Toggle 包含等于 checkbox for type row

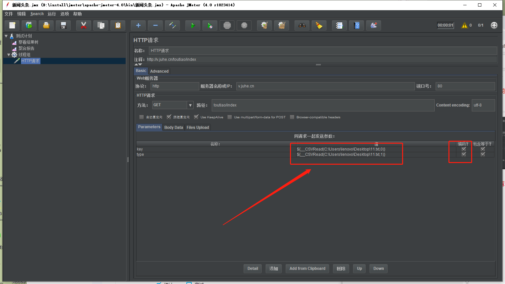coord(483,154)
